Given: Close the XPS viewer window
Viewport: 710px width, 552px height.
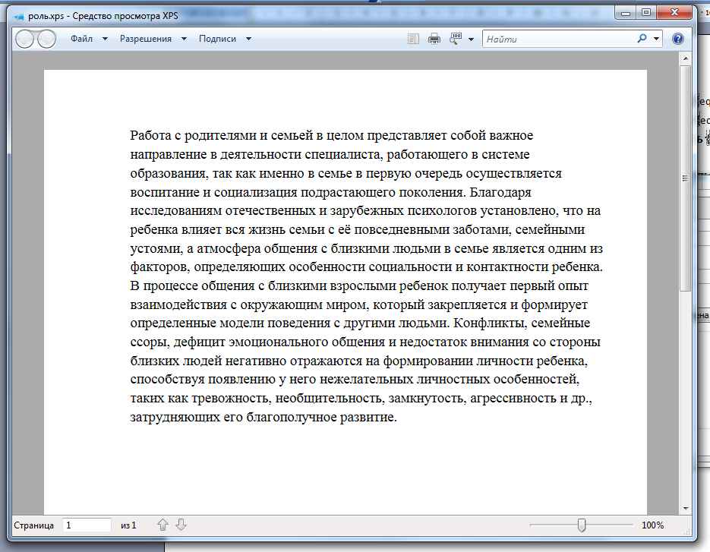Looking at the screenshot, I should (x=674, y=13).
